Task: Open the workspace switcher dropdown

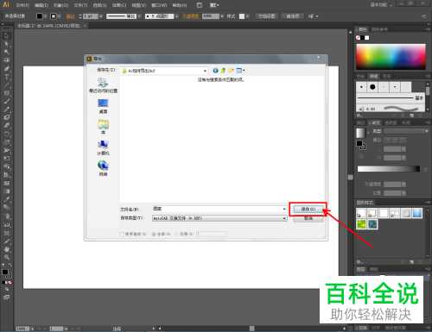Action: pyautogui.click(x=382, y=5)
